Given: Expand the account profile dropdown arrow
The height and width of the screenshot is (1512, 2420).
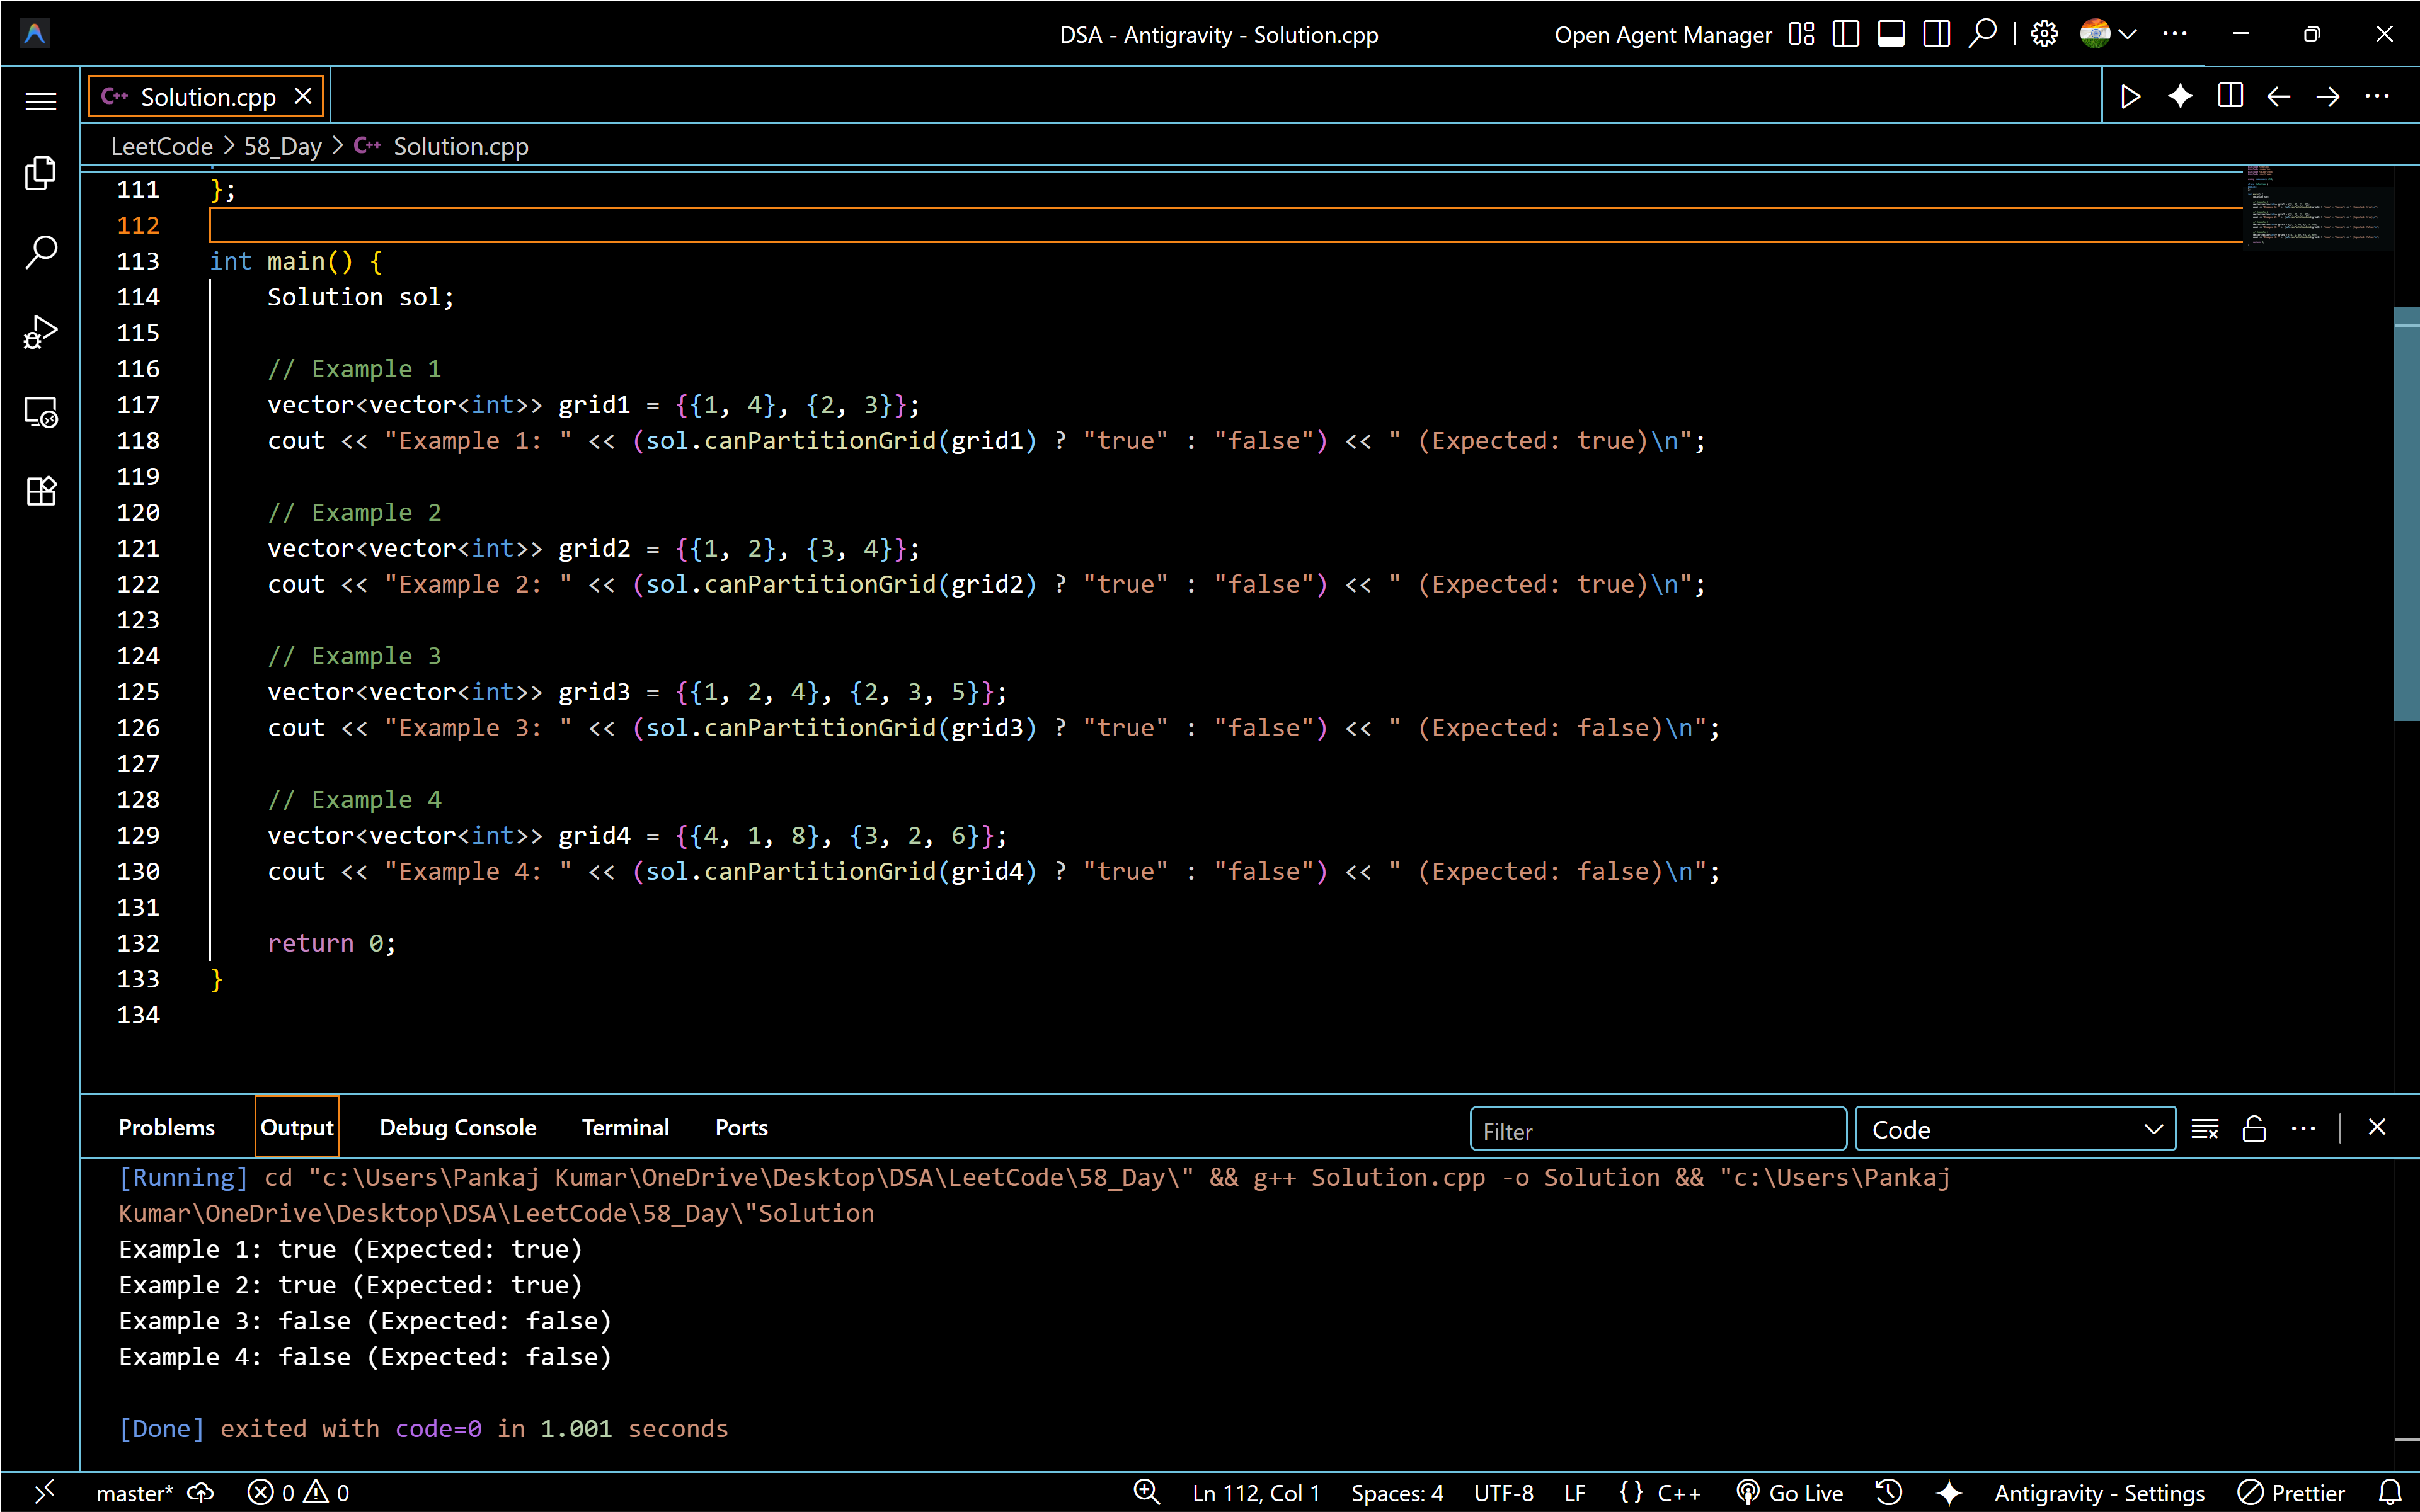Looking at the screenshot, I should point(2128,34).
